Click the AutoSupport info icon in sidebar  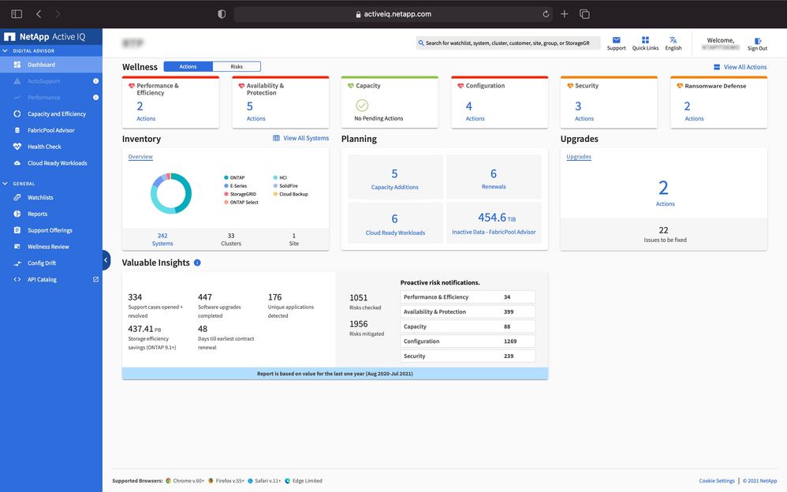point(95,81)
